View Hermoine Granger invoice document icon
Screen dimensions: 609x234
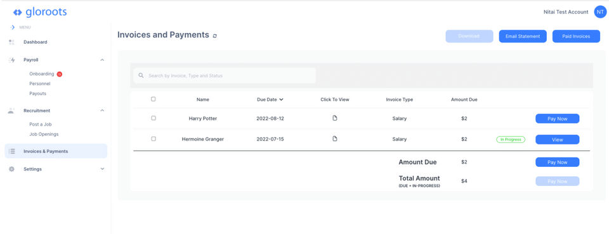pos(335,138)
